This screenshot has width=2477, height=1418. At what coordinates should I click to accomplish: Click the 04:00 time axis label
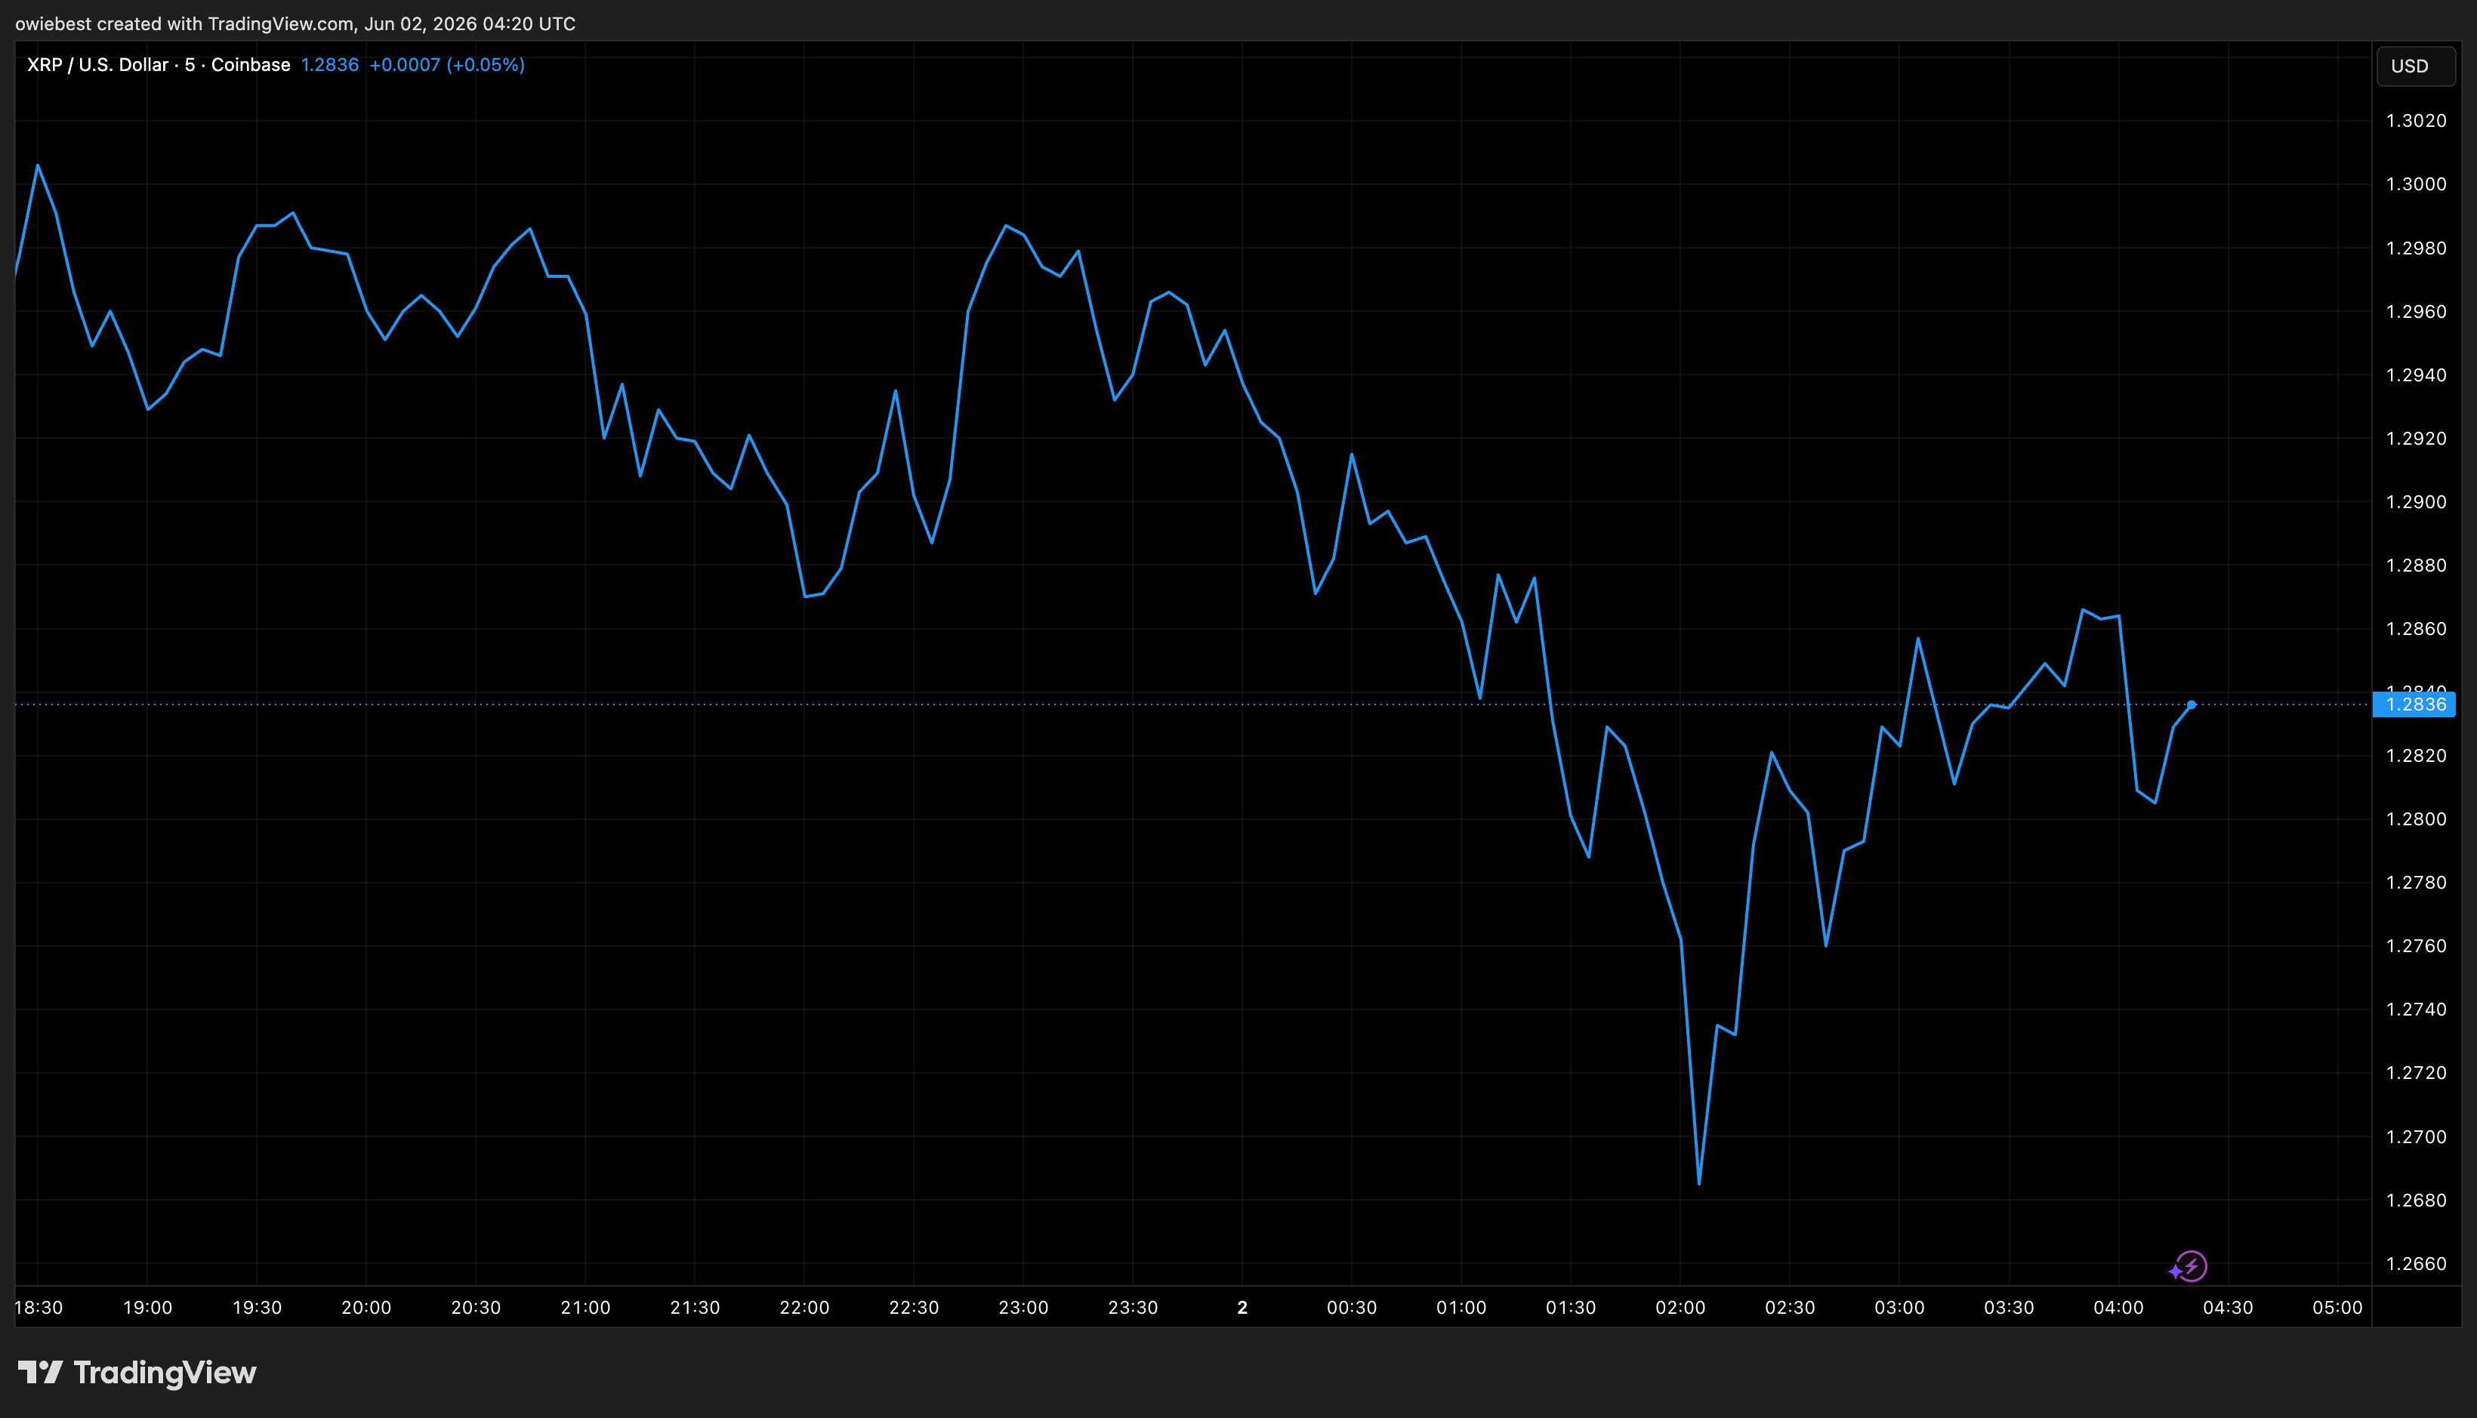pos(2118,1307)
